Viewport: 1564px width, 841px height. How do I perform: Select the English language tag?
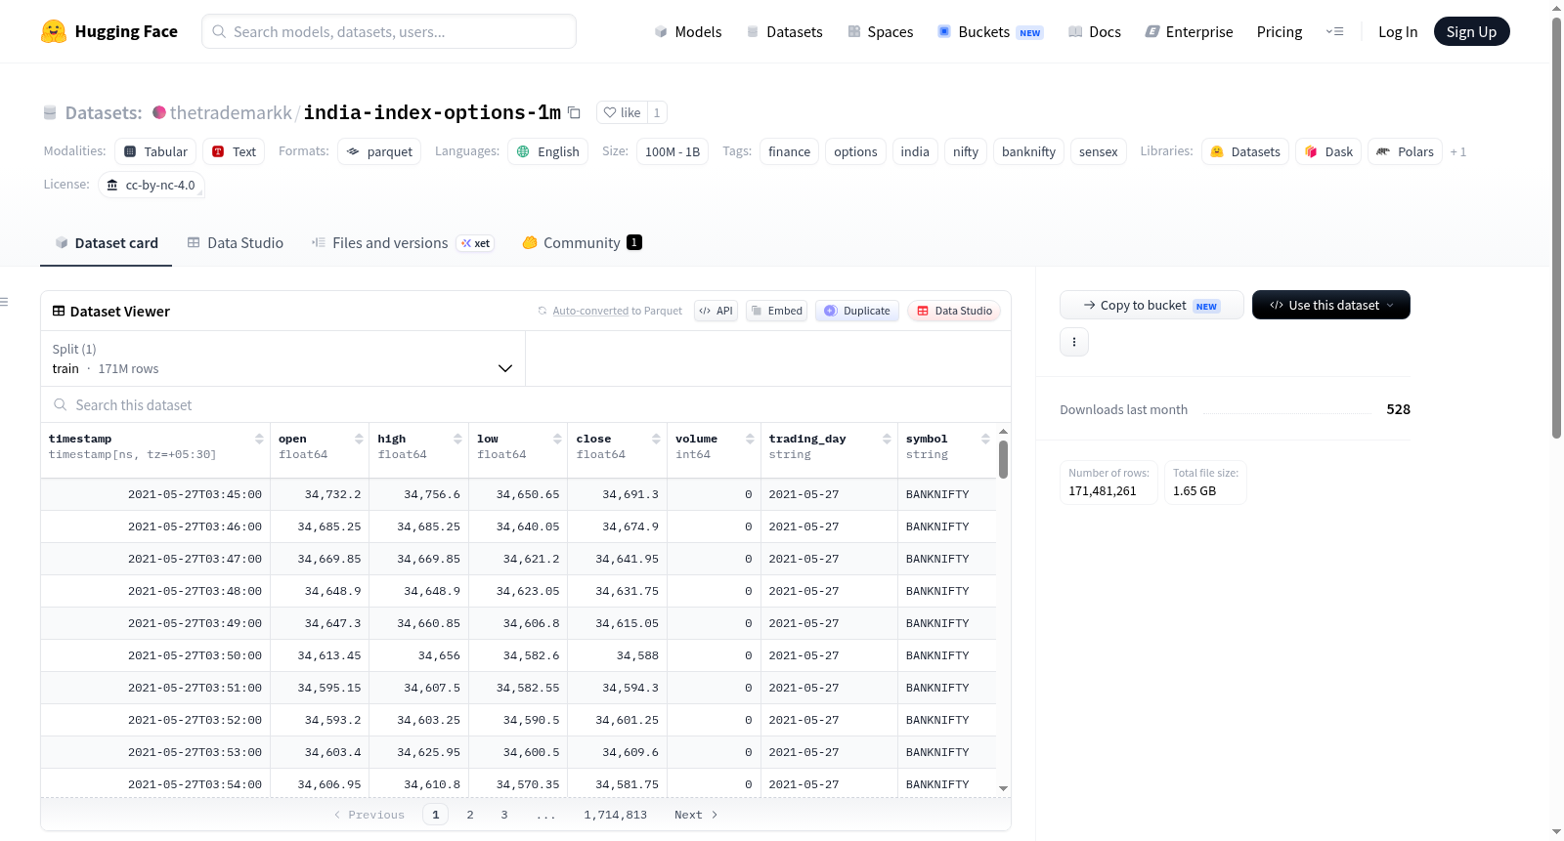(x=547, y=151)
